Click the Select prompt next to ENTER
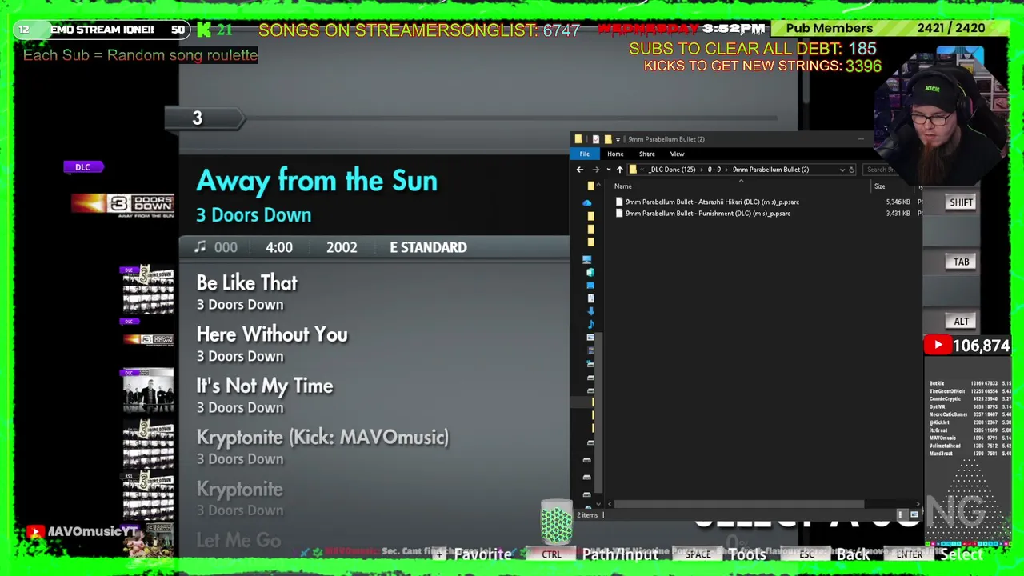Viewport: 1024px width, 576px height. [961, 554]
